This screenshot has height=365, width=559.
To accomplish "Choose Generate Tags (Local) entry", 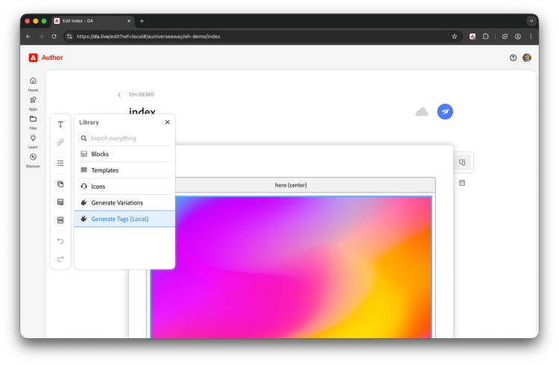I will pyautogui.click(x=119, y=219).
